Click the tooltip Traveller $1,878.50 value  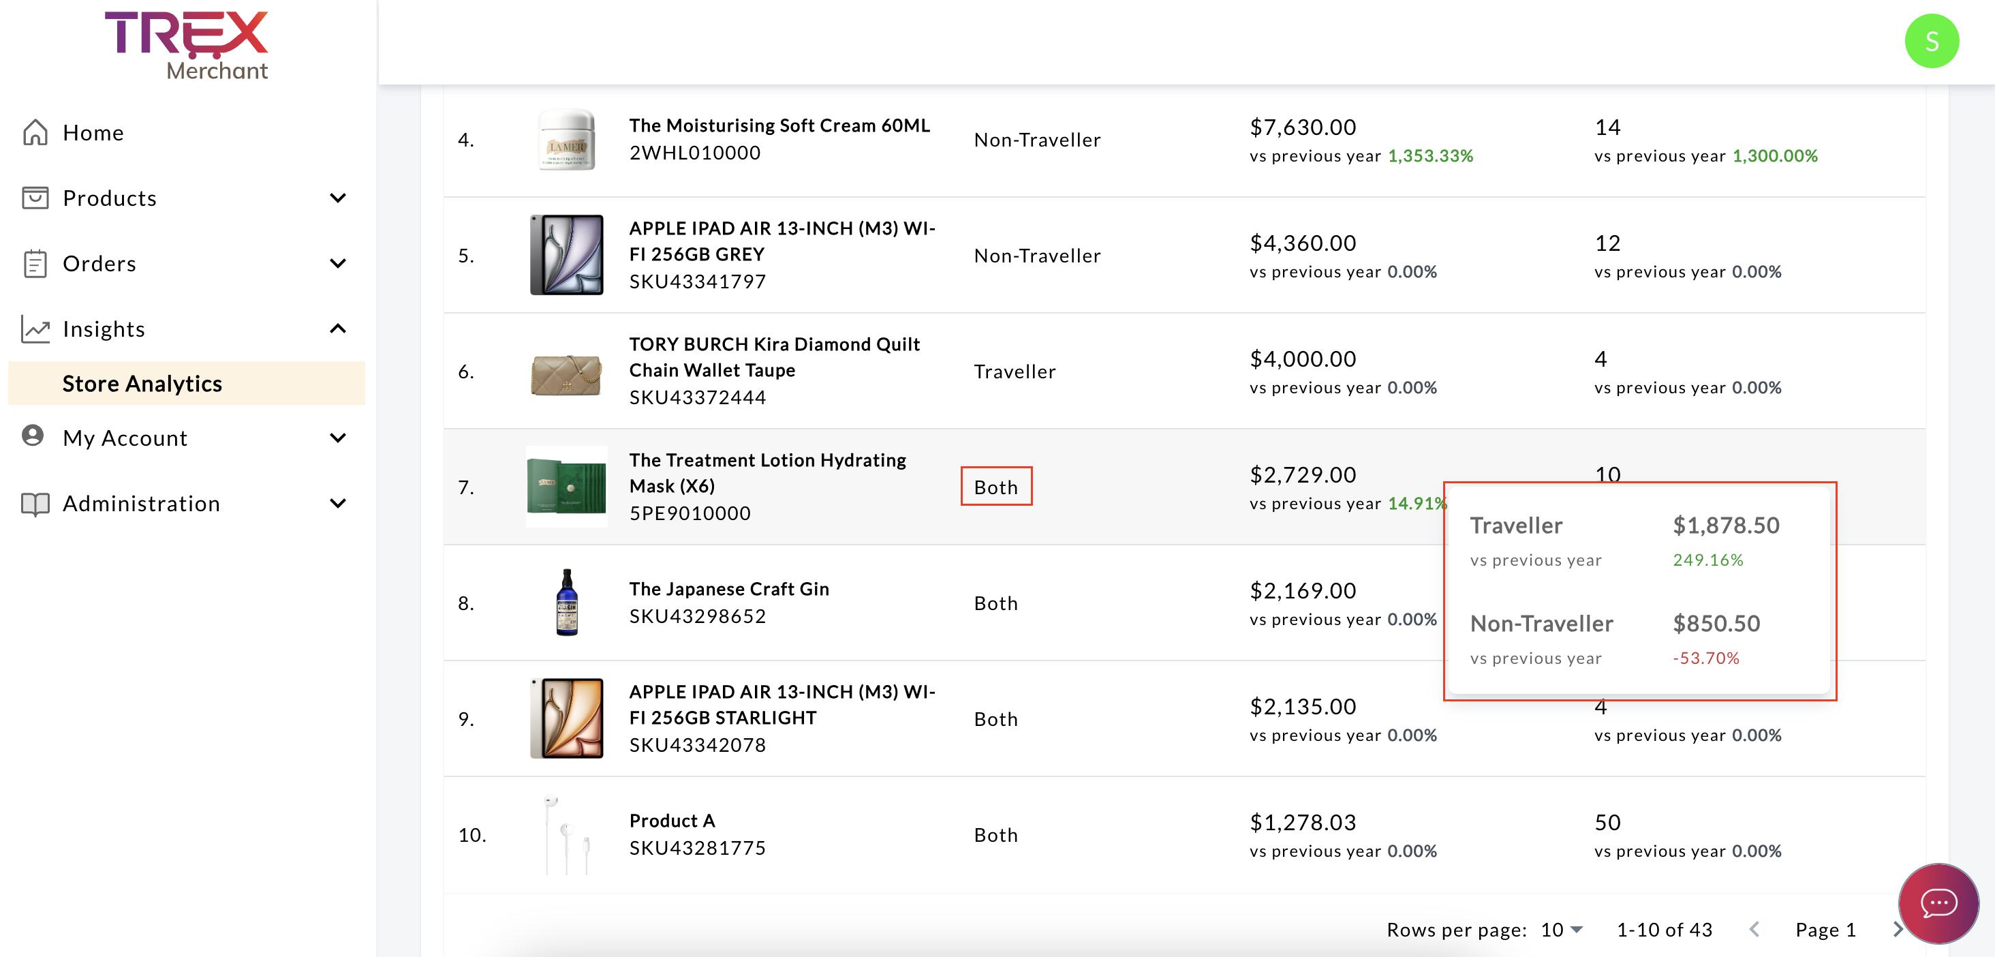(x=1727, y=526)
